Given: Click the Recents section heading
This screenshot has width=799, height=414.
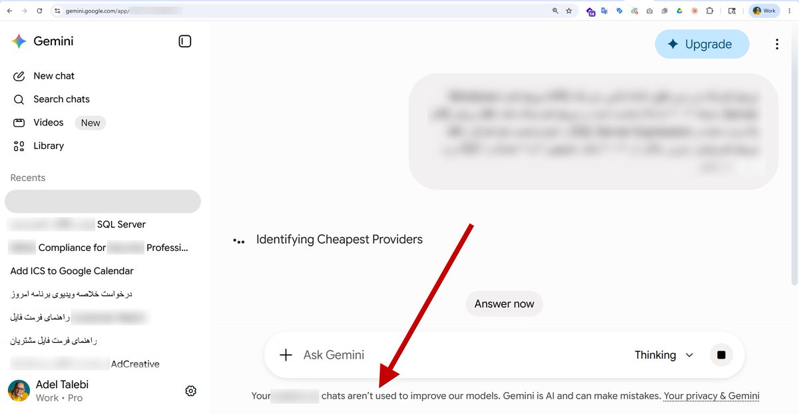Looking at the screenshot, I should (28, 178).
